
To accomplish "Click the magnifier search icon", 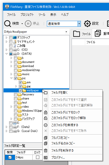I will [8, 24].
